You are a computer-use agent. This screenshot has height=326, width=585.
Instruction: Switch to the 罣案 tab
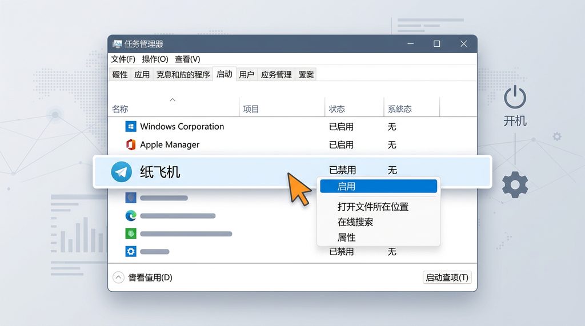[x=306, y=75]
